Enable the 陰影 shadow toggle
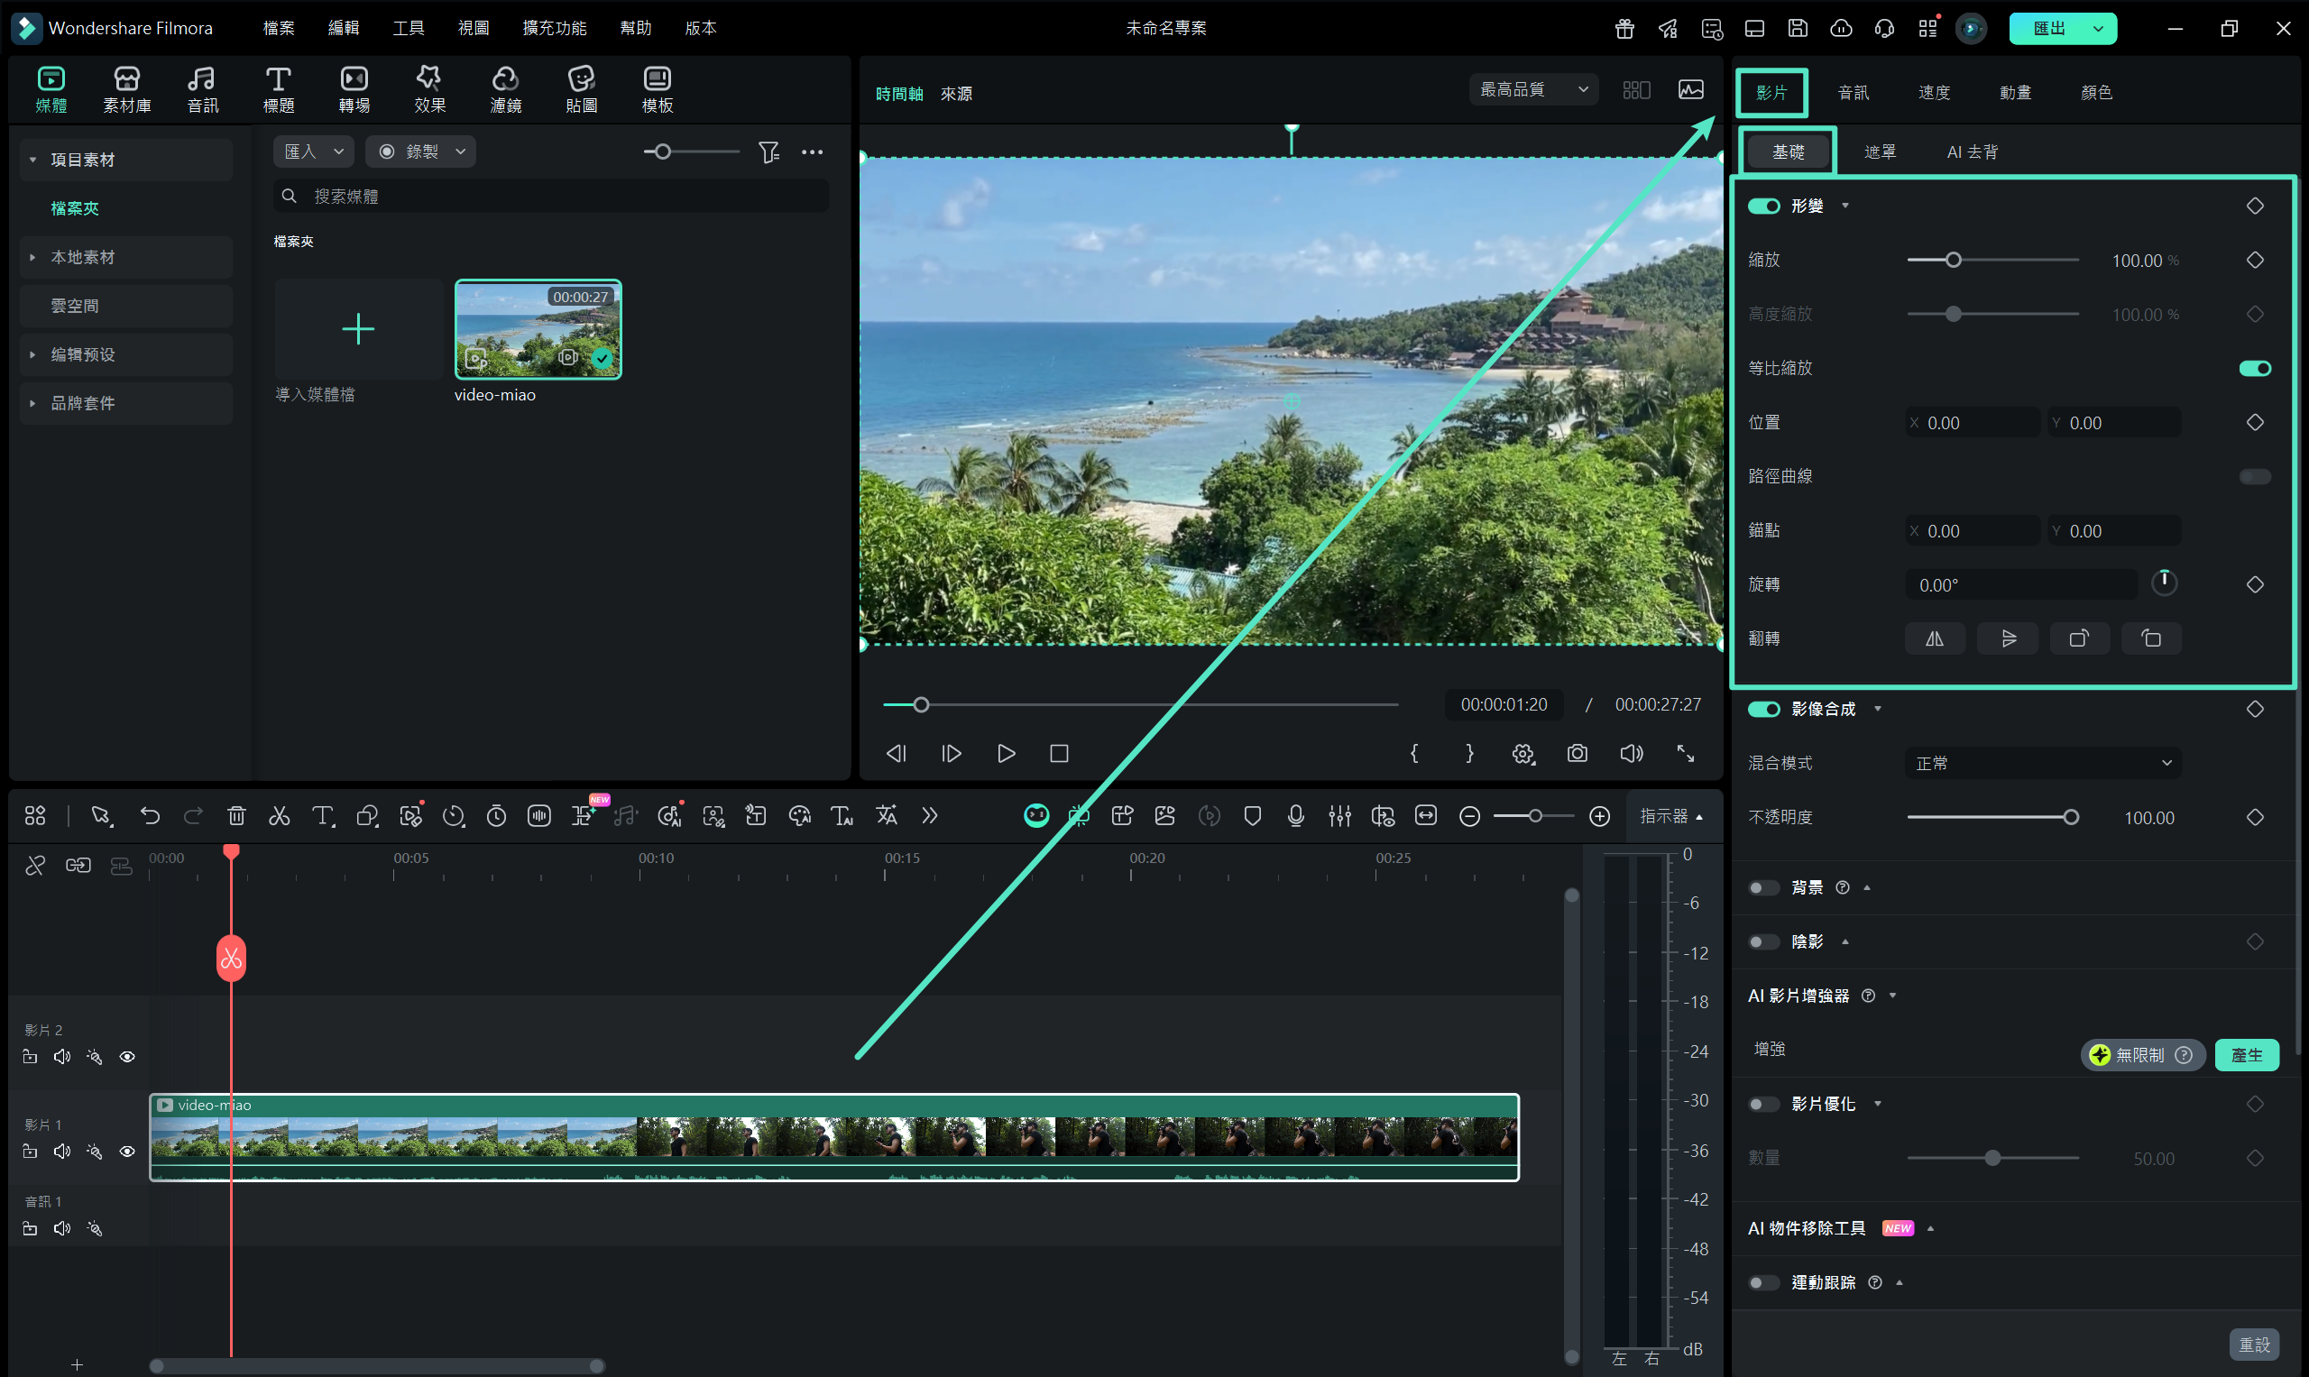 click(1763, 941)
